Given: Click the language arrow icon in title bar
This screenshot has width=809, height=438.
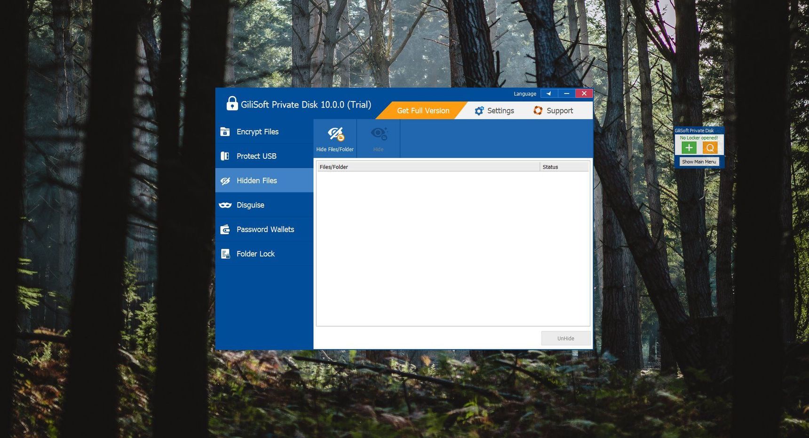Looking at the screenshot, I should pos(549,94).
